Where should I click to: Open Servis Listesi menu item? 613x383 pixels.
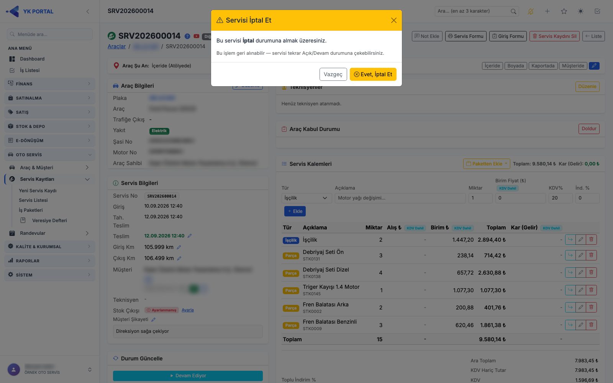tap(33, 200)
